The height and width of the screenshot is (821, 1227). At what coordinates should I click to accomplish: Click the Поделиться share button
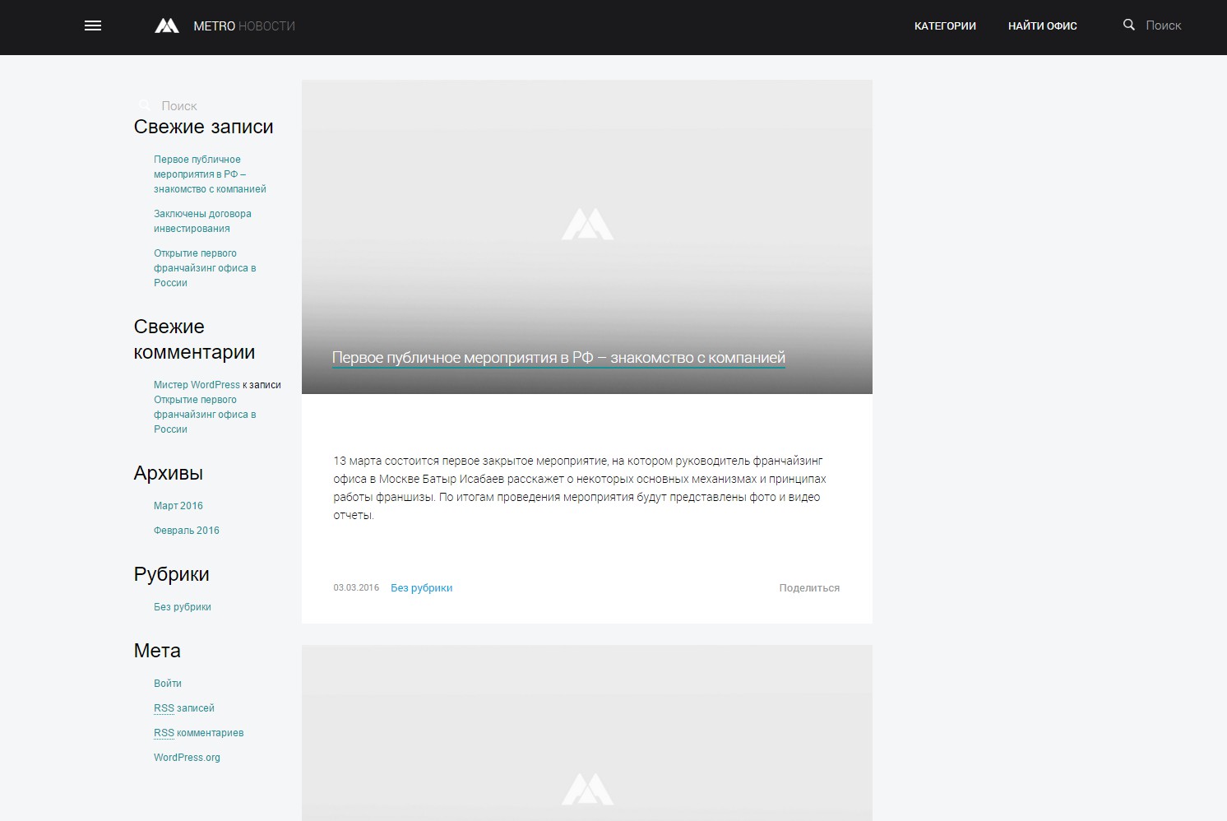point(809,588)
